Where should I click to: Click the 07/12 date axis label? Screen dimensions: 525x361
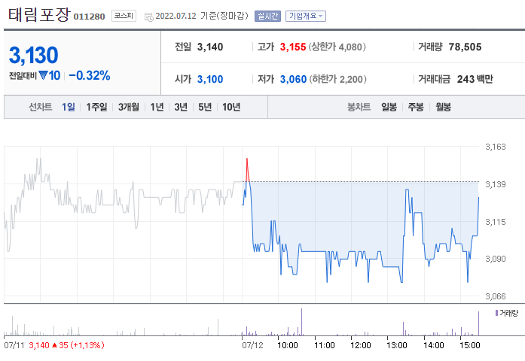coord(252,345)
